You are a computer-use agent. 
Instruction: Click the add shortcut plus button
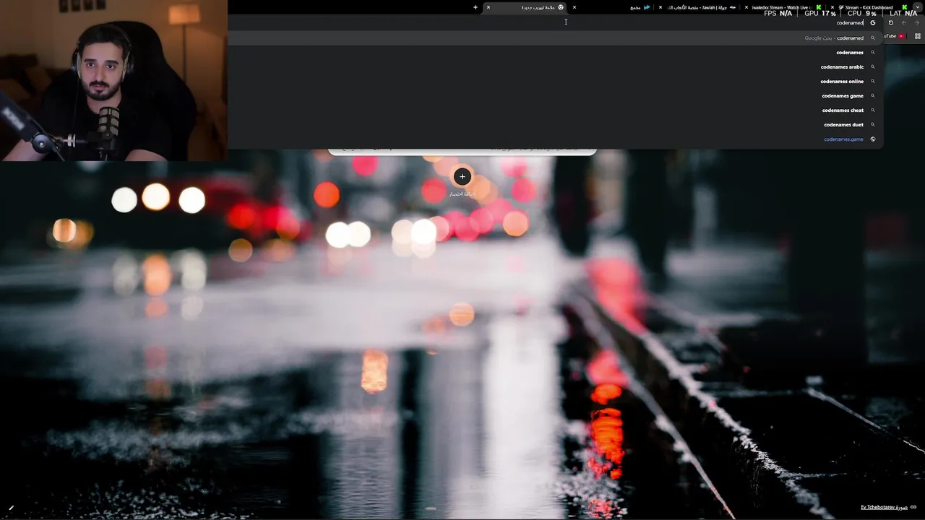pyautogui.click(x=462, y=176)
